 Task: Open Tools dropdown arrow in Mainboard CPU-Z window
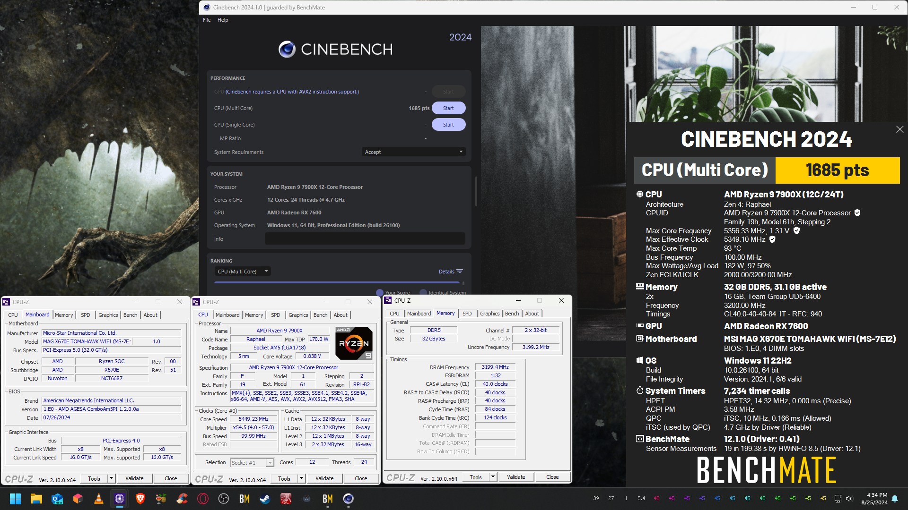pyautogui.click(x=111, y=478)
